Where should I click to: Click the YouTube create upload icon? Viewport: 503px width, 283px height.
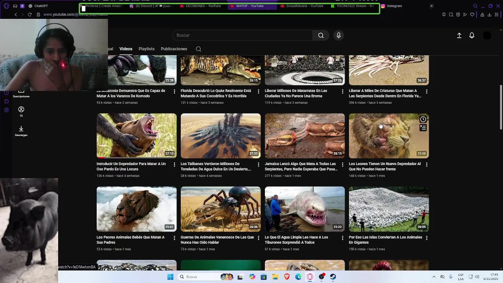click(459, 35)
